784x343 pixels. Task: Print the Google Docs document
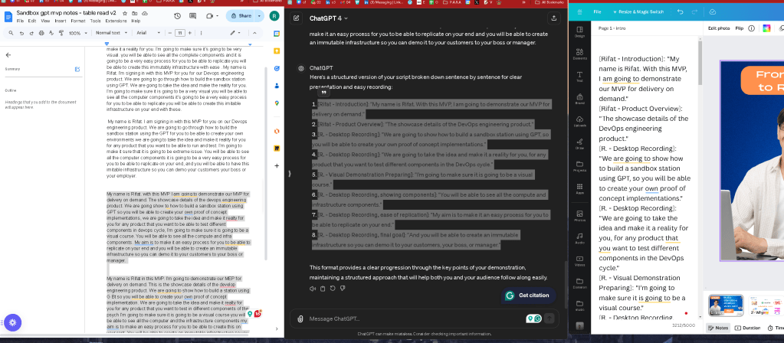(x=41, y=33)
